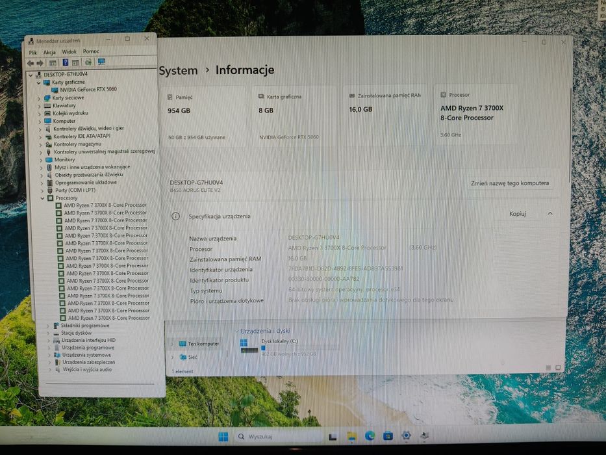Click the Dysk lokalny (C:) usage bar
Screen dimensions: 606x455
[x=300, y=348]
